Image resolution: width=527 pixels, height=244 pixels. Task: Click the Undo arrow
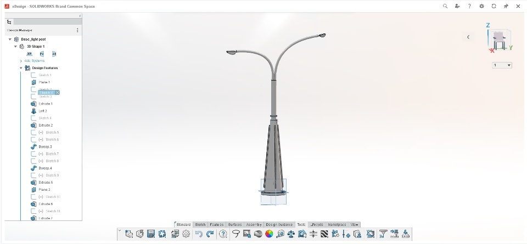[199, 234]
